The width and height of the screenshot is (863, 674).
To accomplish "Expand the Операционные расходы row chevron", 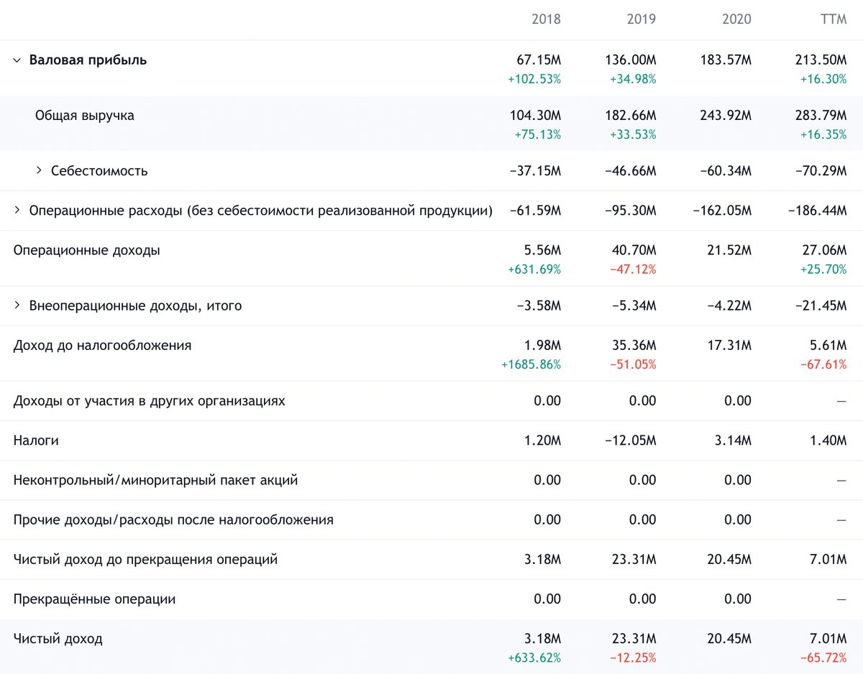I will 17,211.
